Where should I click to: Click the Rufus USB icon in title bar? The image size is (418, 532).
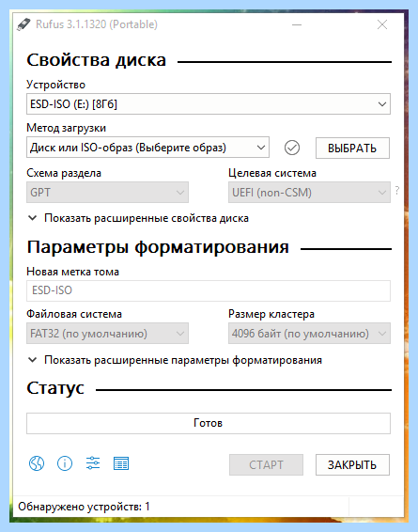click(x=23, y=24)
